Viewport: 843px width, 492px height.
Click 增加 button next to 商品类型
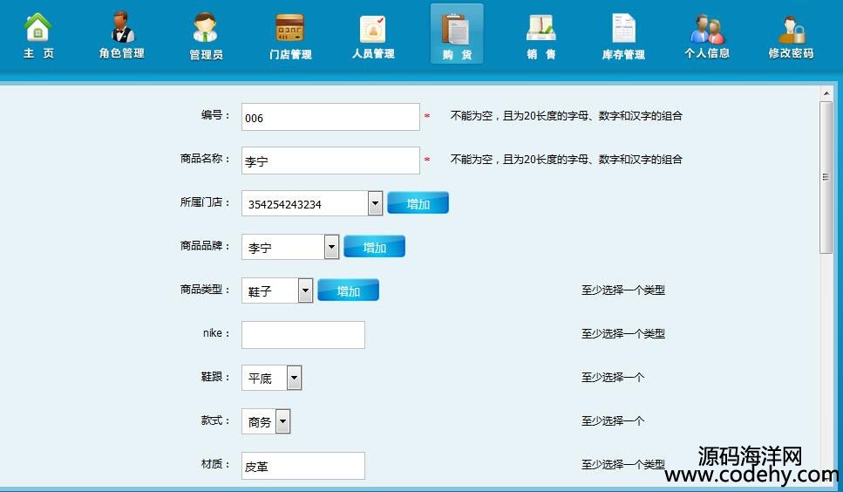[349, 290]
